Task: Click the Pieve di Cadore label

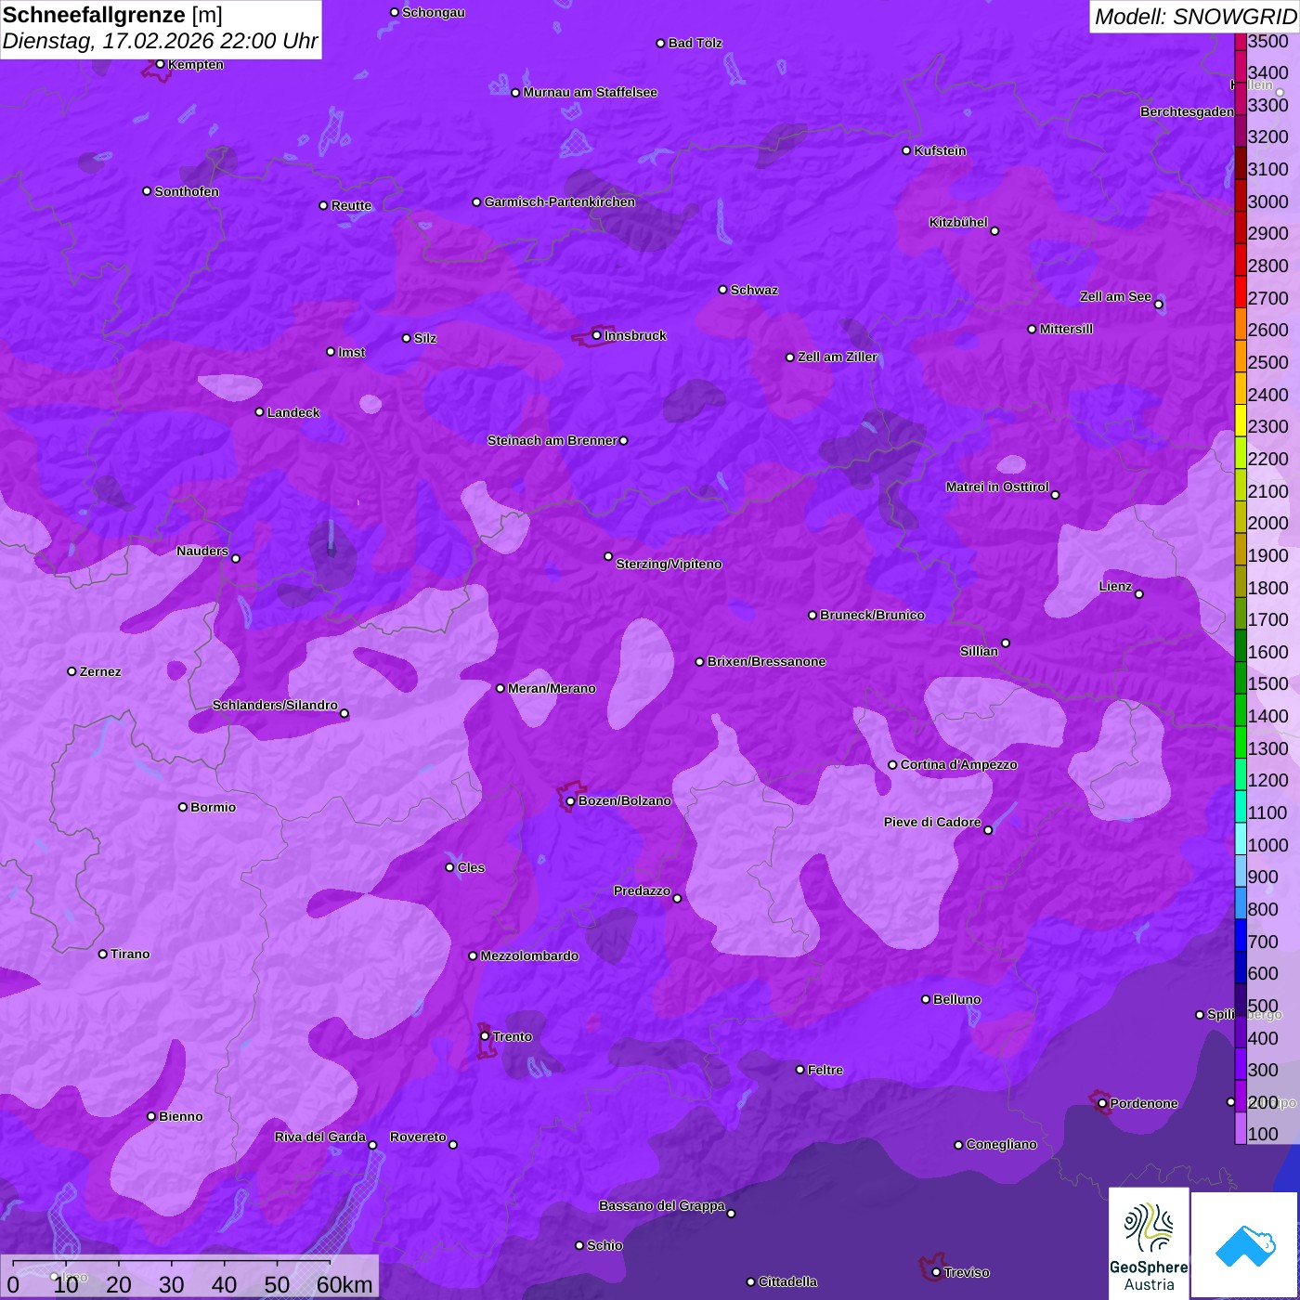Action: click(x=932, y=822)
